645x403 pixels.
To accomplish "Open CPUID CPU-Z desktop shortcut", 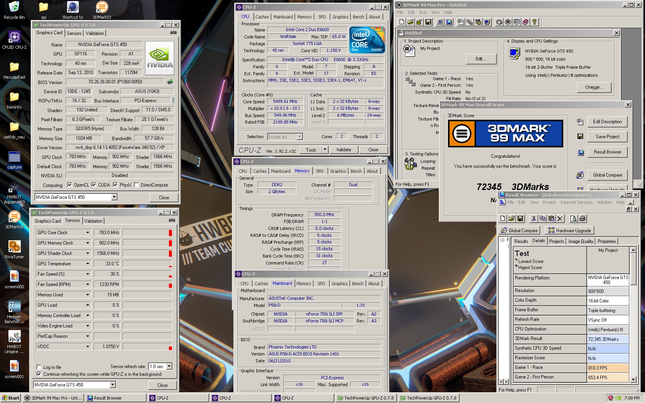I will (14, 40).
